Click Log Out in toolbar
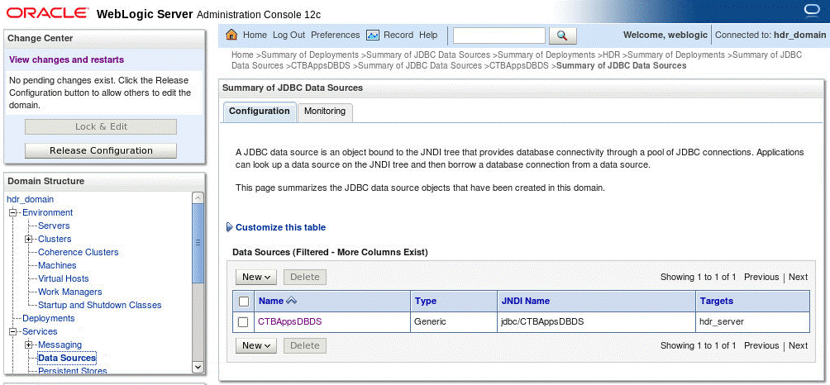The width and height of the screenshot is (830, 385). click(289, 35)
